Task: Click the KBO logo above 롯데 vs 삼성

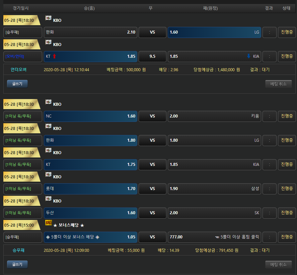Action: point(48,175)
